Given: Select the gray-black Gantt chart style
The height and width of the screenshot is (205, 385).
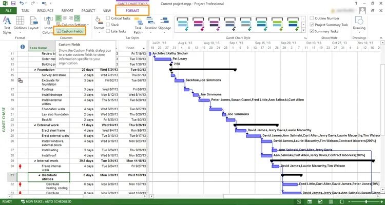Looking at the screenshot, I should [x=230, y=24].
